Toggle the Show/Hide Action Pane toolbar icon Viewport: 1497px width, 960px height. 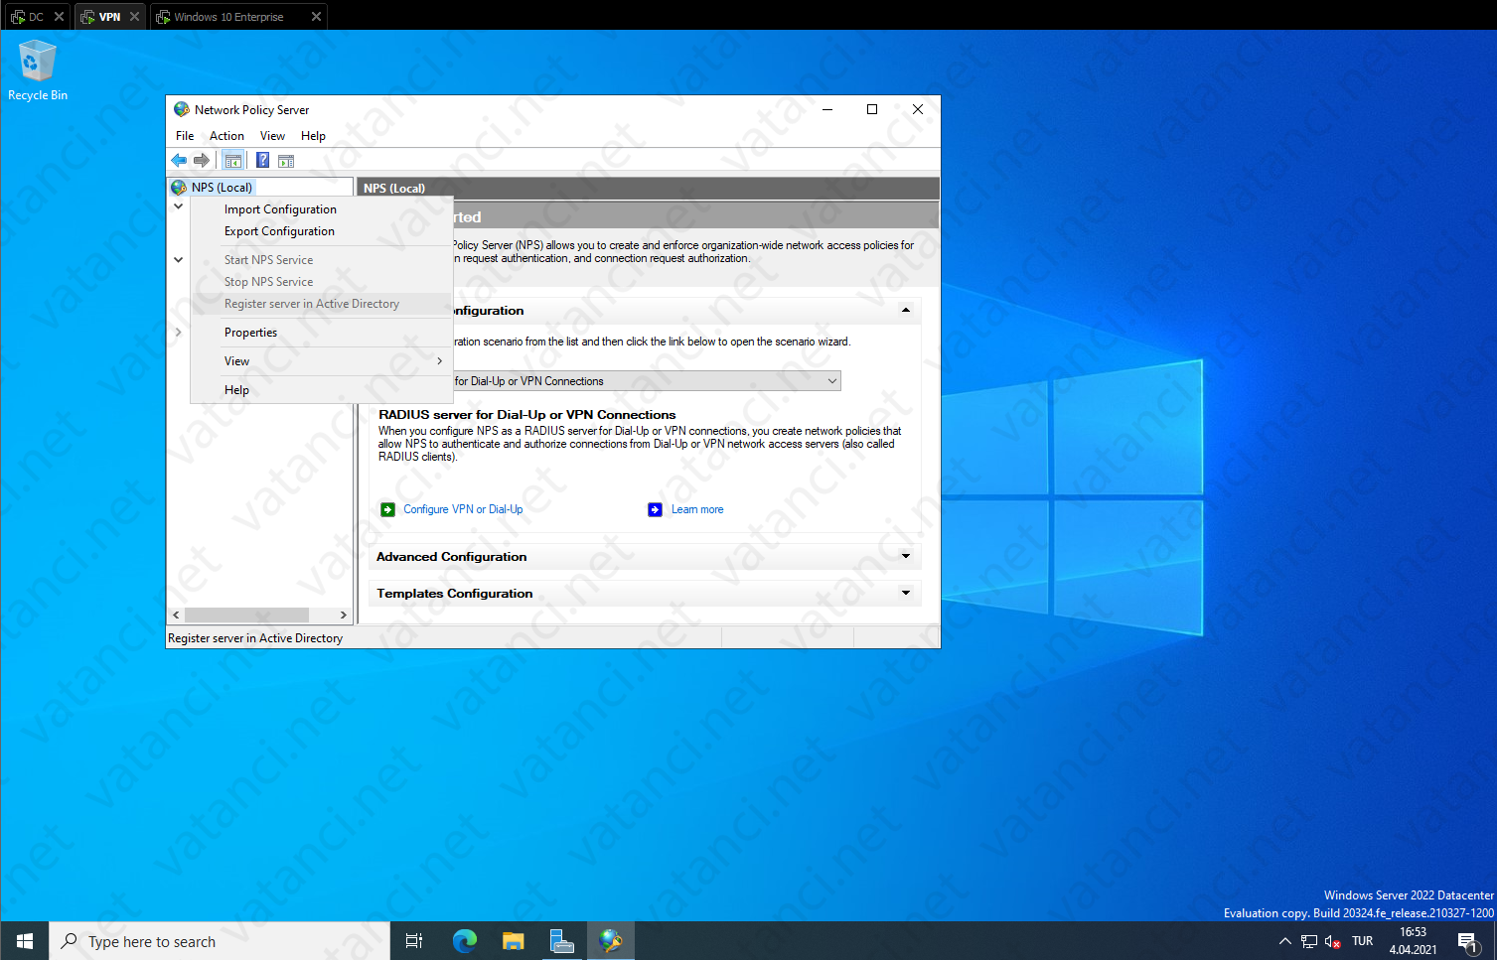(x=286, y=160)
